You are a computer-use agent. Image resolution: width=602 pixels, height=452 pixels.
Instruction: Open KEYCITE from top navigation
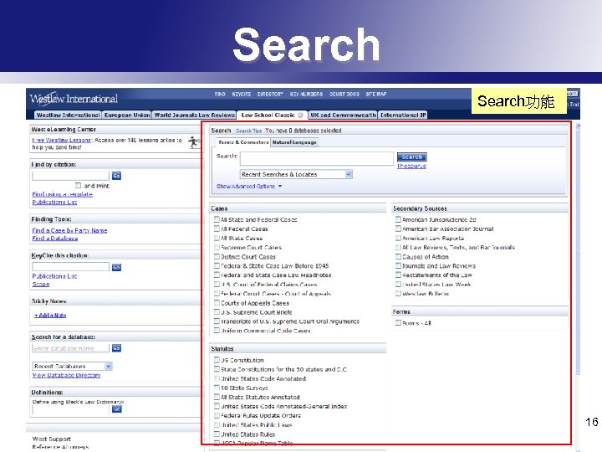242,94
